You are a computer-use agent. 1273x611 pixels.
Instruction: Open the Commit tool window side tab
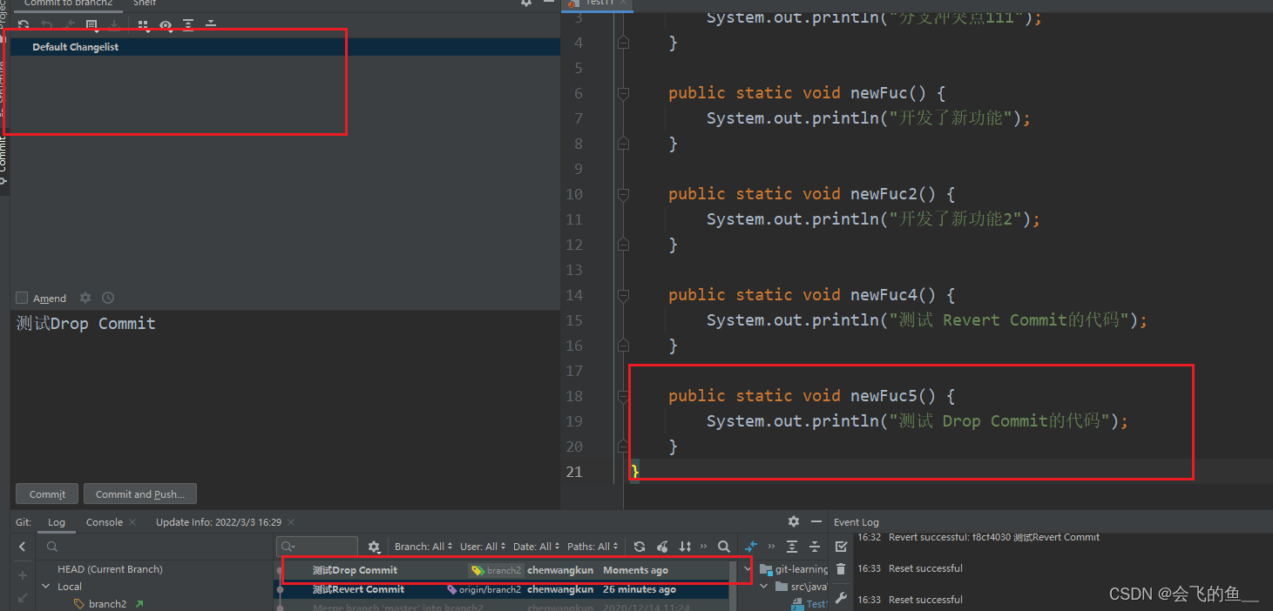click(3, 161)
